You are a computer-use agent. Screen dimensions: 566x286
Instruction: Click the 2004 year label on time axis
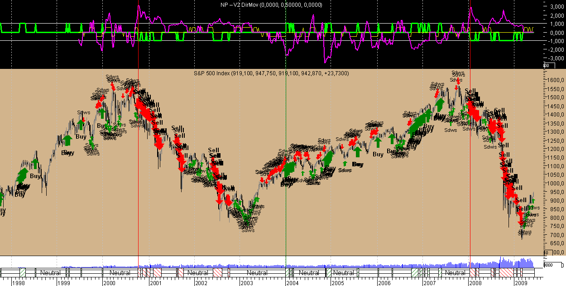tap(292, 282)
